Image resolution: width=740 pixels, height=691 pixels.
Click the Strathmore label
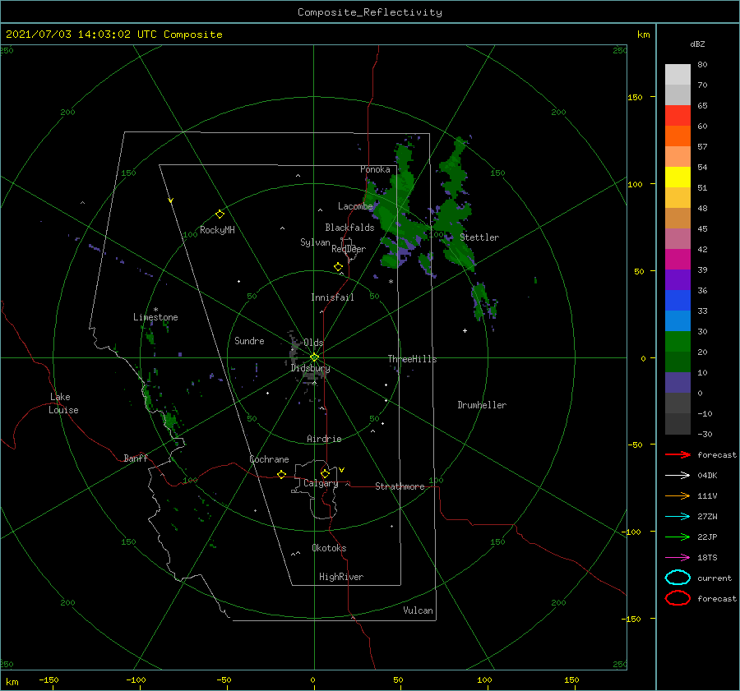(x=400, y=486)
